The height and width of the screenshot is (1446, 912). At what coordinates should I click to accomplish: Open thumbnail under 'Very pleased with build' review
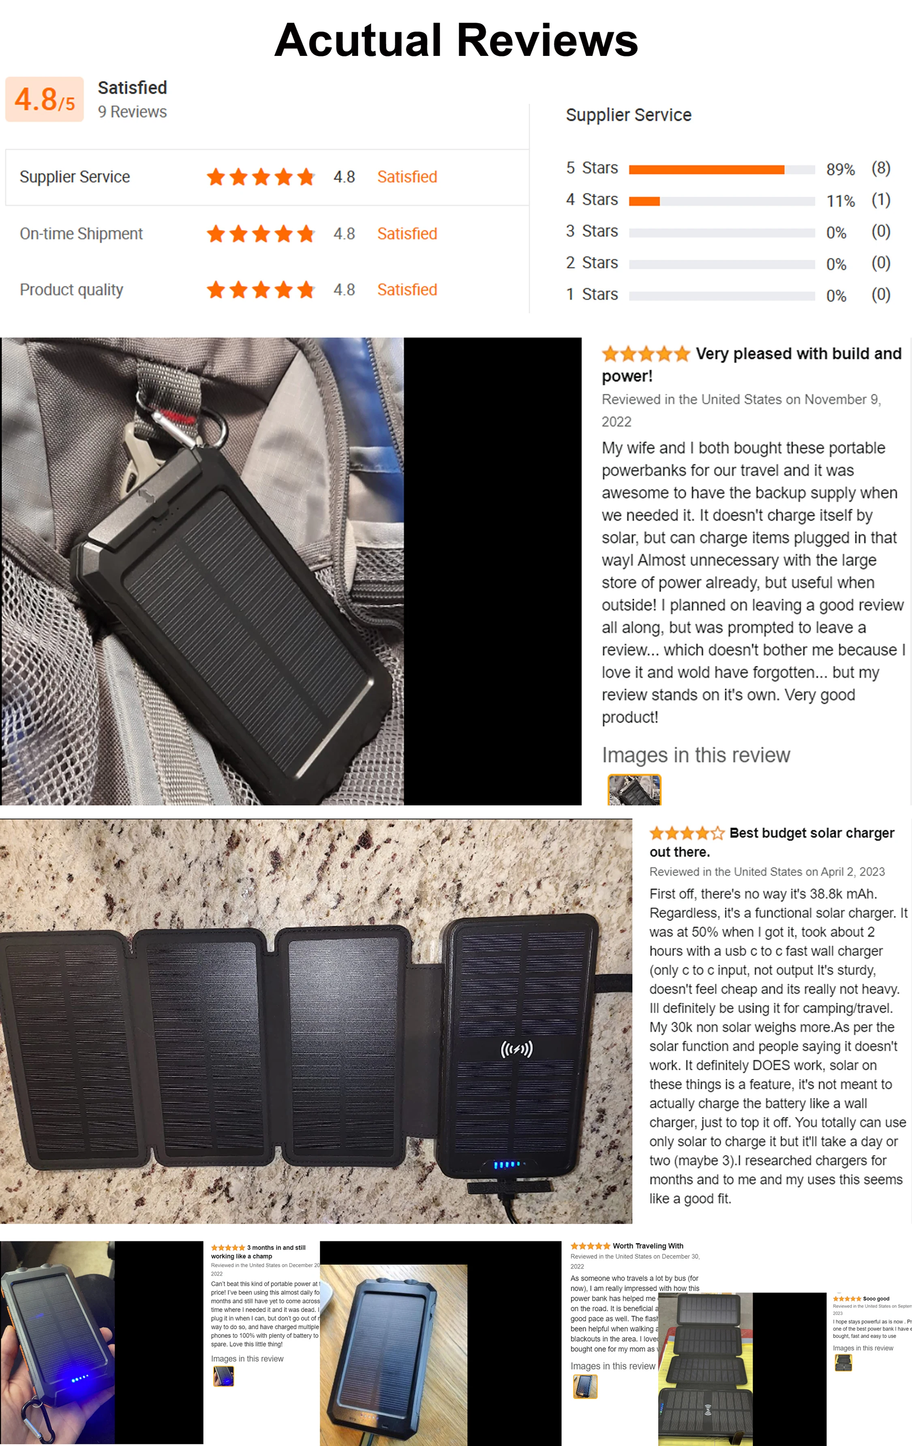coord(634,789)
